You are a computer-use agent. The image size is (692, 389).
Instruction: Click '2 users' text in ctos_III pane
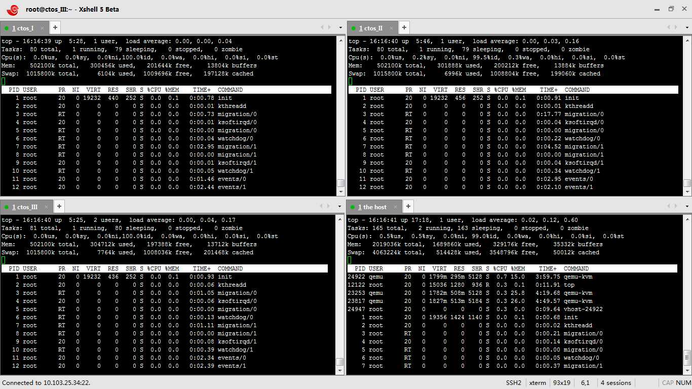point(107,220)
